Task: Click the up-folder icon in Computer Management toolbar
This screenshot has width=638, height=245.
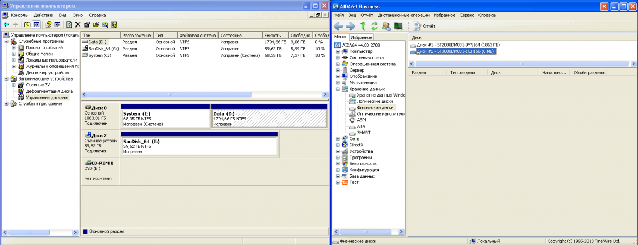Action: 27,24
